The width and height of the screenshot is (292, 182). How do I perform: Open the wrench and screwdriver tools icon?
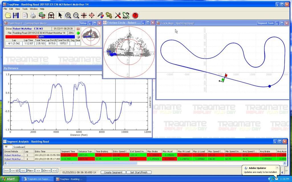click(118, 15)
